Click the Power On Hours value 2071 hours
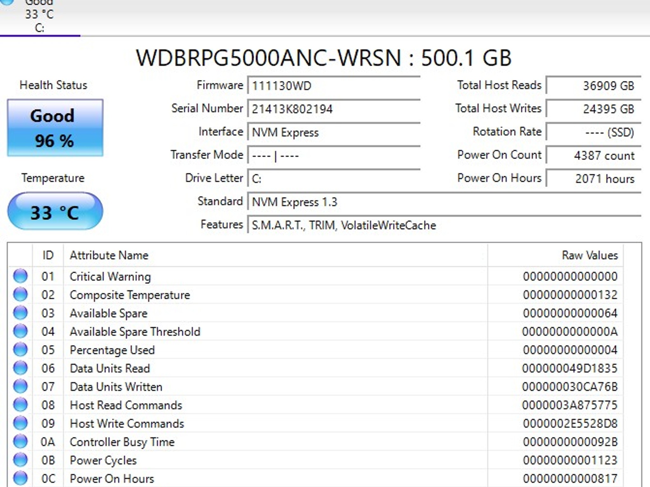The height and width of the screenshot is (487, 650). pyautogui.click(x=594, y=179)
